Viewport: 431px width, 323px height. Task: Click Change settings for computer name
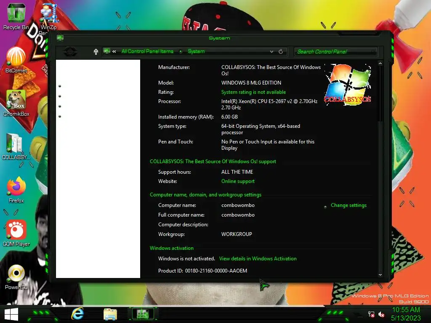pyautogui.click(x=348, y=205)
